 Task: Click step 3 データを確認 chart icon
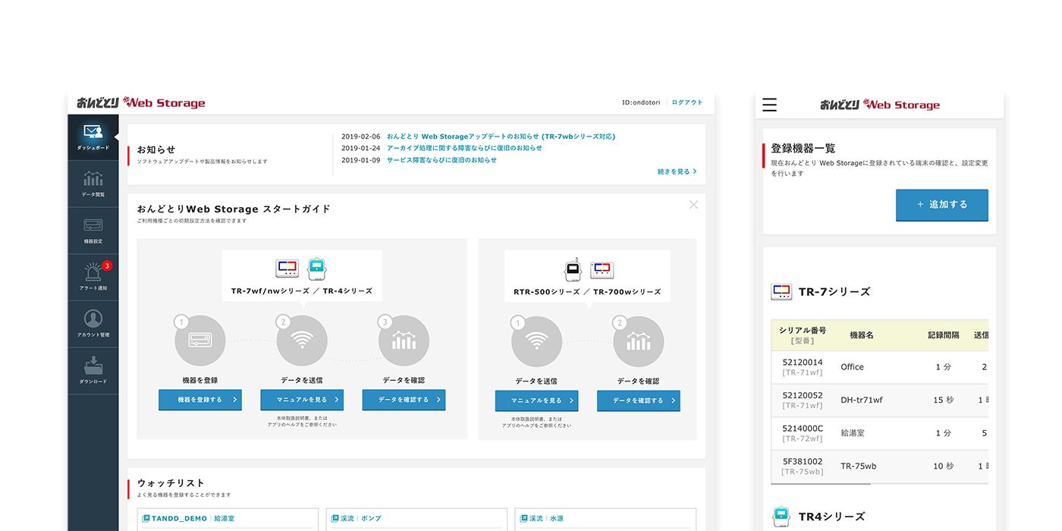coord(404,341)
